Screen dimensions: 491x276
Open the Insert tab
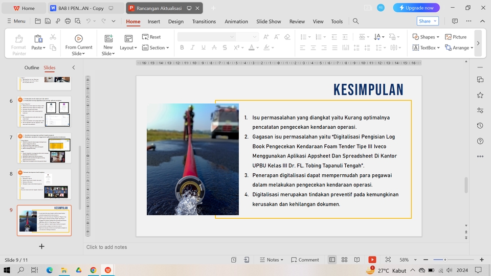154,21
